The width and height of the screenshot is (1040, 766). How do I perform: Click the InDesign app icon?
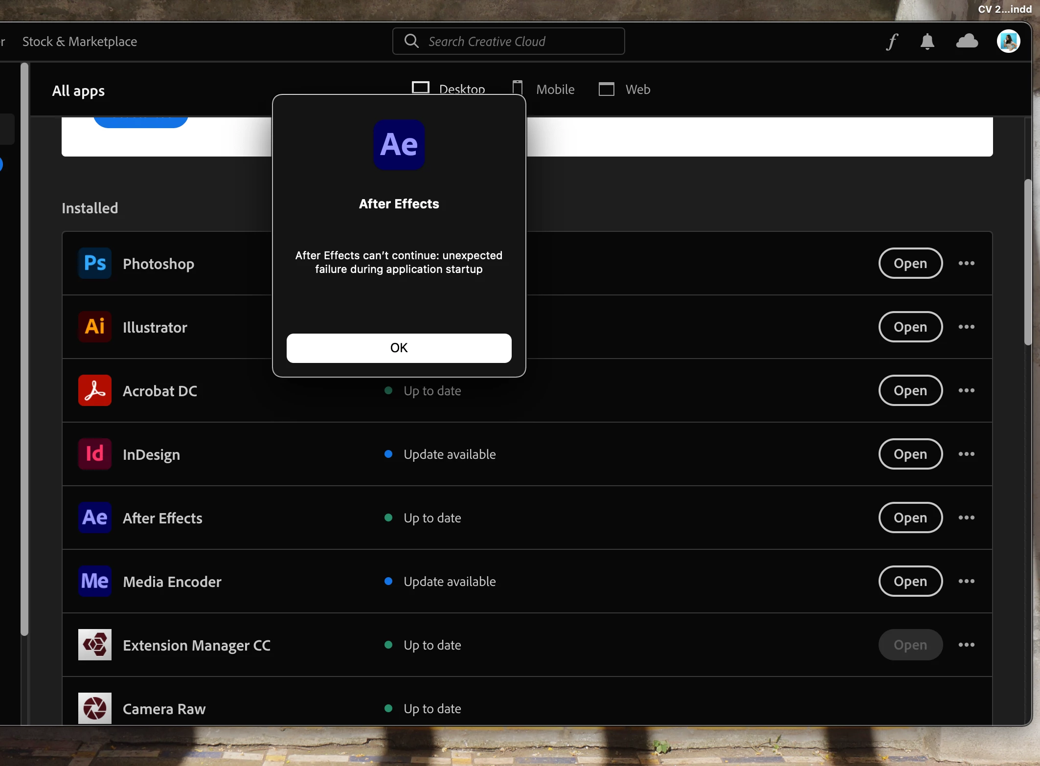coord(95,454)
